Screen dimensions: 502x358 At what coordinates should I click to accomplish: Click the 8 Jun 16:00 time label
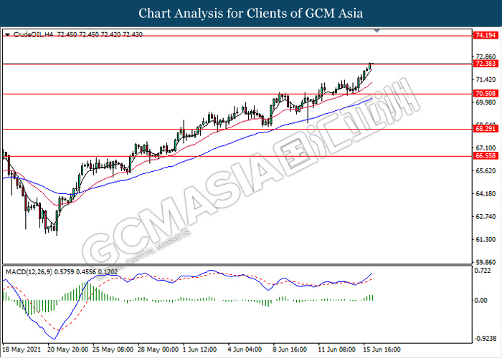290,349
